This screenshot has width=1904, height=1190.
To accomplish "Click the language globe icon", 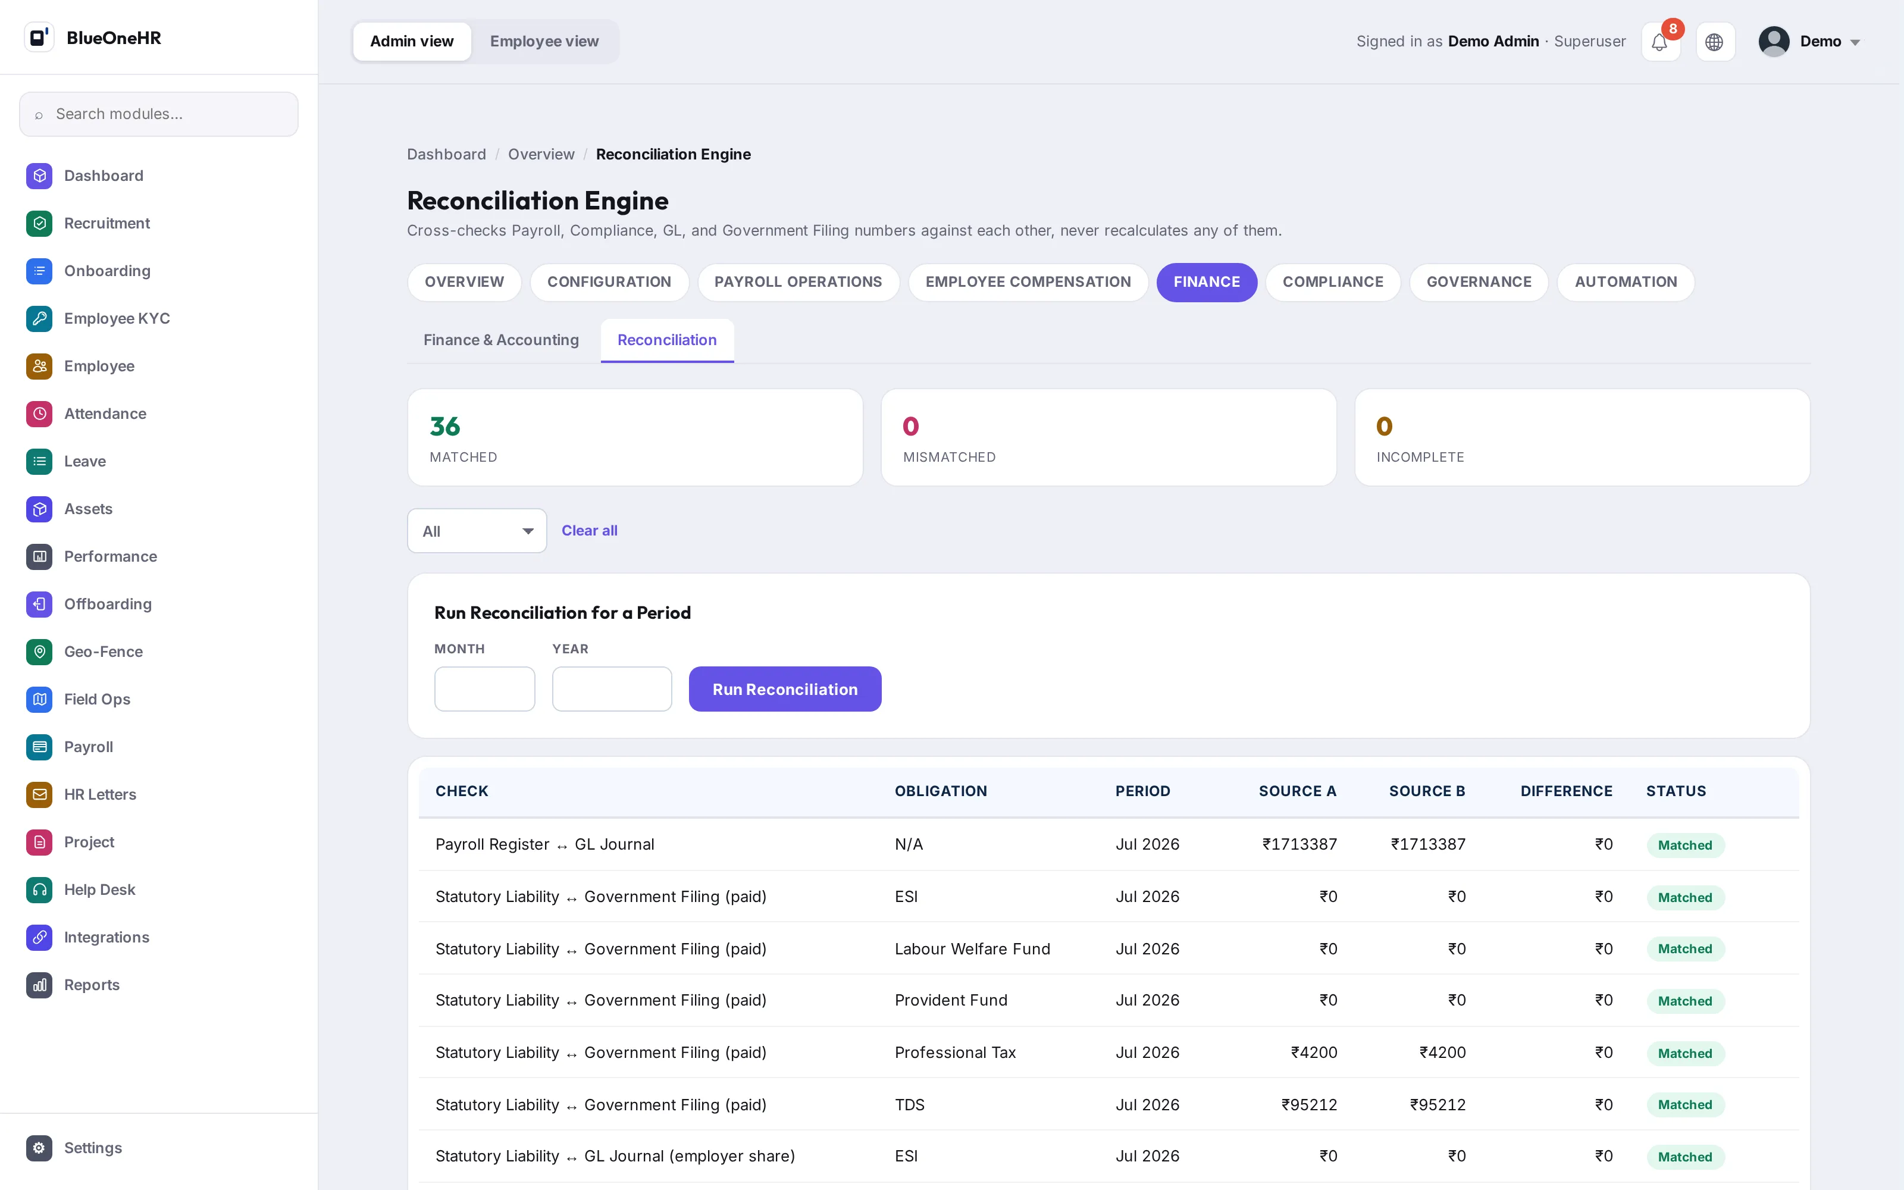I will 1714,42.
